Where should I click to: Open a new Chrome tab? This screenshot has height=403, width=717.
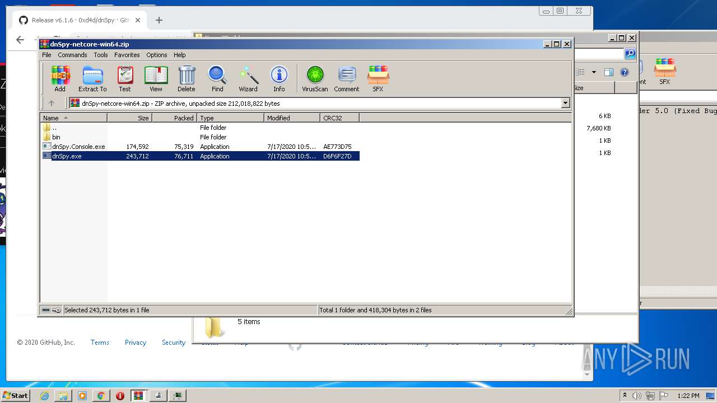(x=159, y=20)
